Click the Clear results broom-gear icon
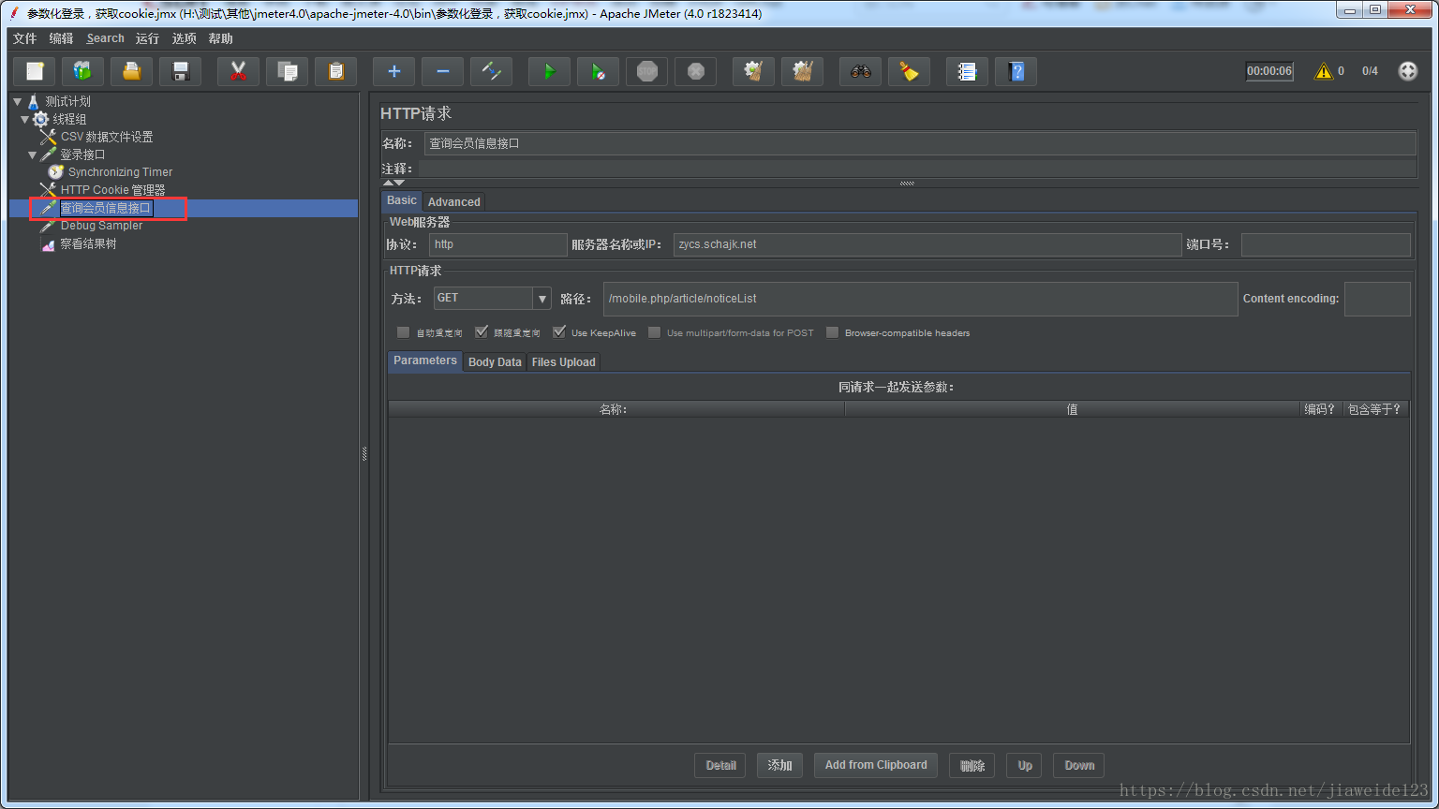Image resolution: width=1439 pixels, height=809 pixels. pyautogui.click(x=754, y=71)
